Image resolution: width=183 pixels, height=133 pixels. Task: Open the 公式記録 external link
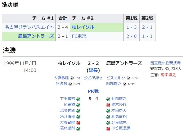point(93,78)
